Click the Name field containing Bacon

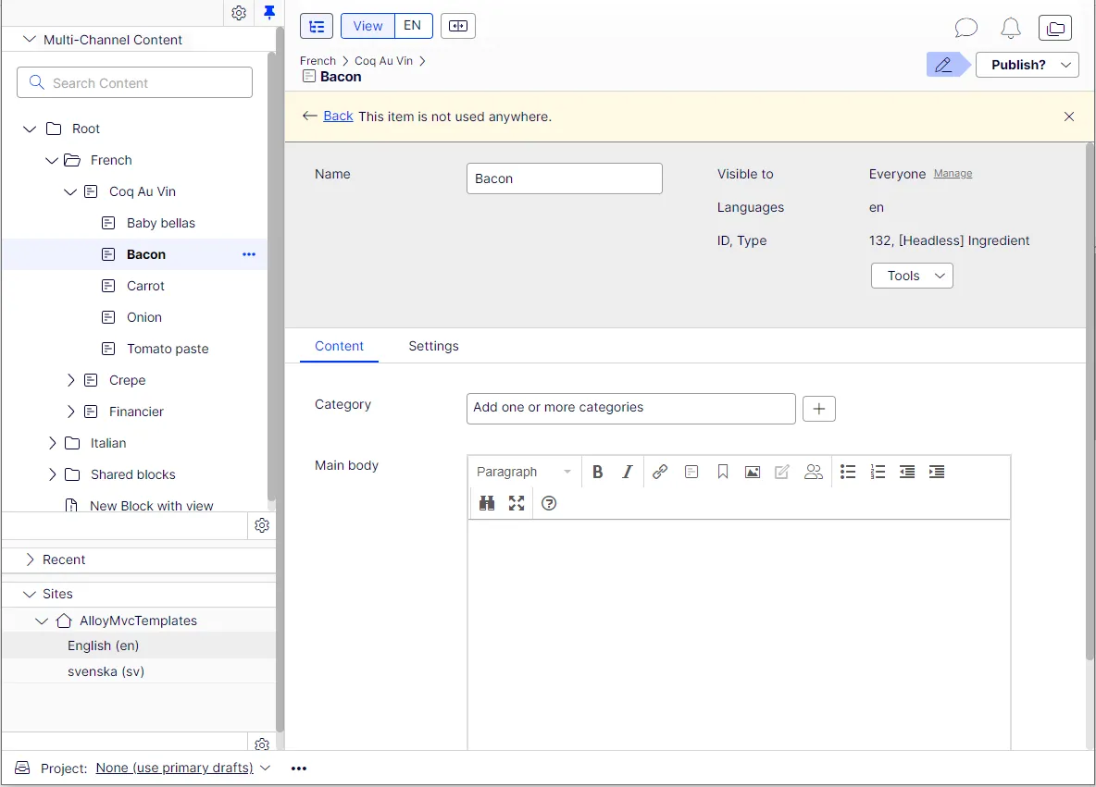(x=564, y=178)
